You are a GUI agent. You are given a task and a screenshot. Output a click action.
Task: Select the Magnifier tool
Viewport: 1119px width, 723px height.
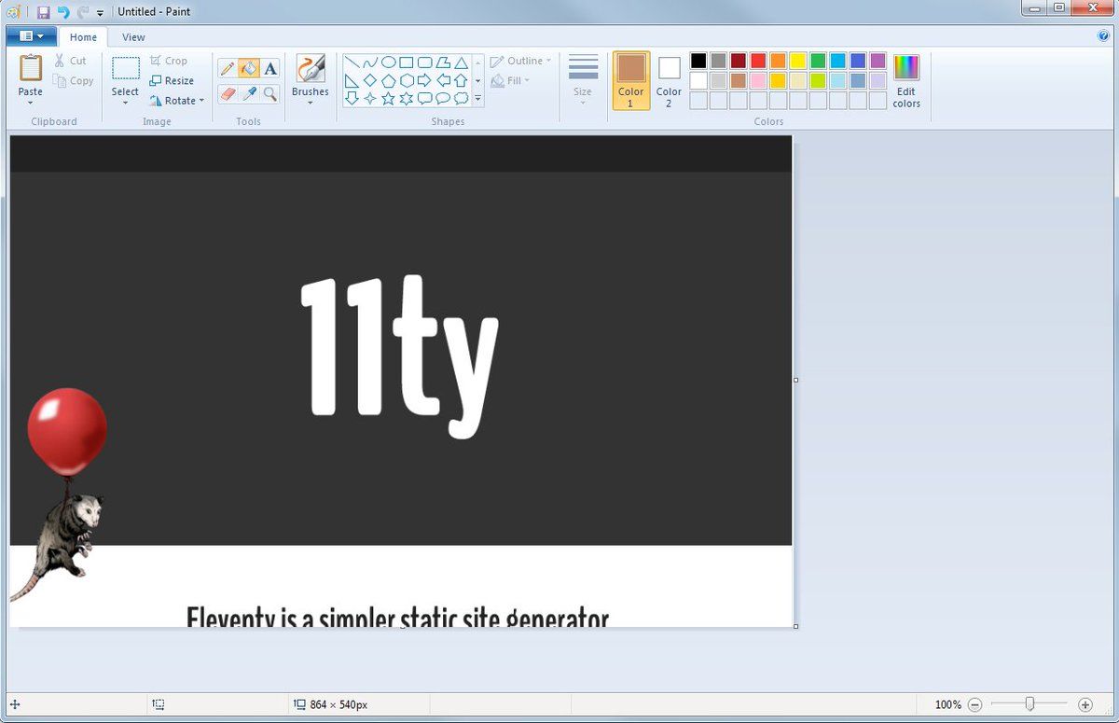tap(270, 93)
